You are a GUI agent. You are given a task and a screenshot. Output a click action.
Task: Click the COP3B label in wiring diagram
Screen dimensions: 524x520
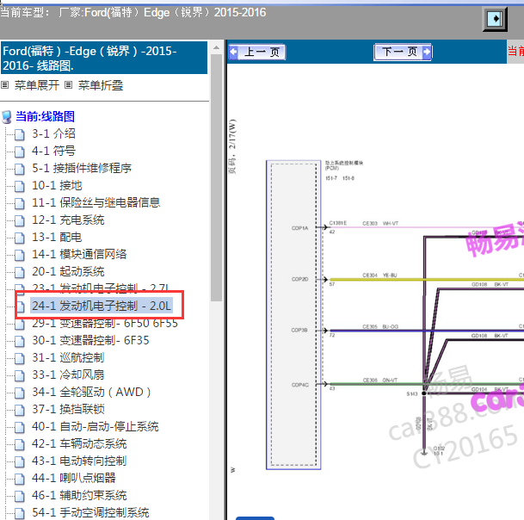click(x=299, y=330)
